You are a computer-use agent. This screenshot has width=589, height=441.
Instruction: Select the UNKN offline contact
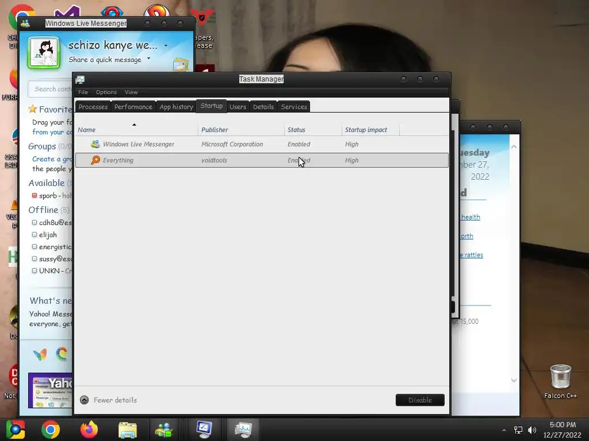(52, 271)
